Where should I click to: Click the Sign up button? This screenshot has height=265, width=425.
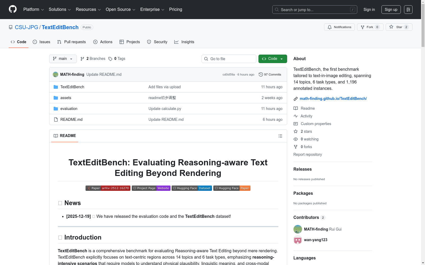click(391, 10)
